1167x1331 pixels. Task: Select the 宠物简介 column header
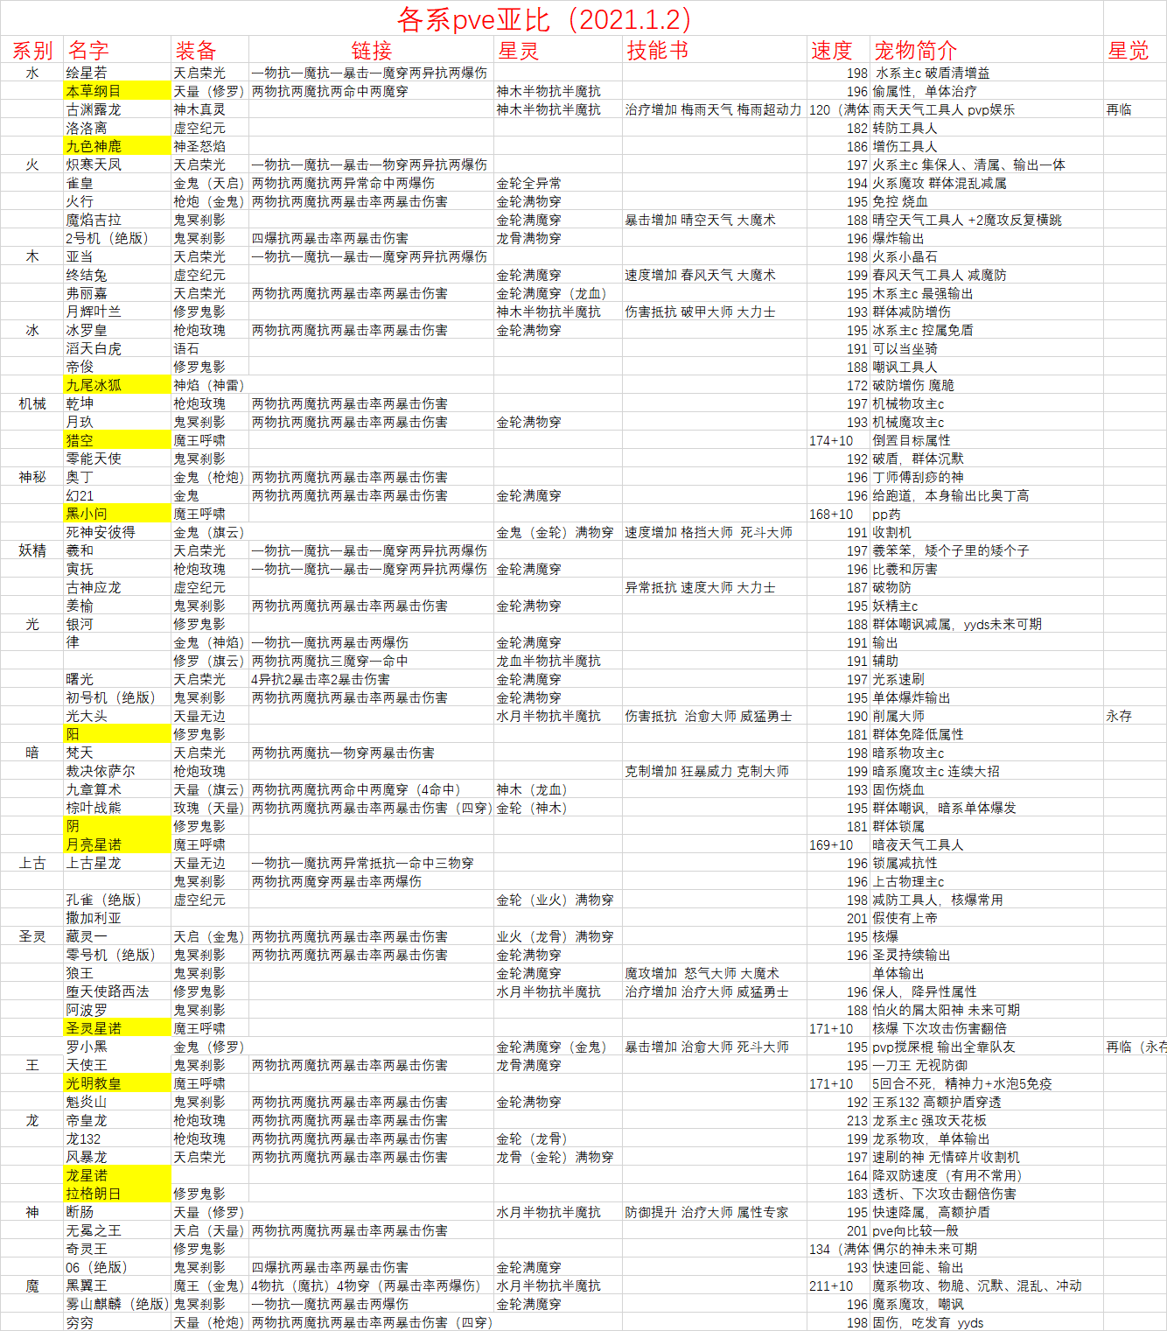coord(987,50)
